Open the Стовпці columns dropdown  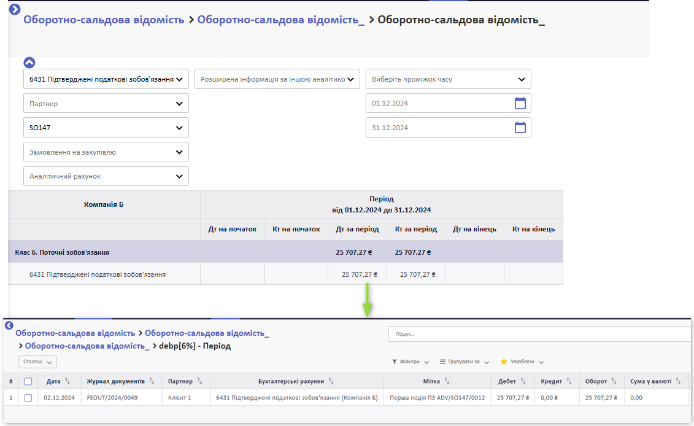(x=37, y=362)
